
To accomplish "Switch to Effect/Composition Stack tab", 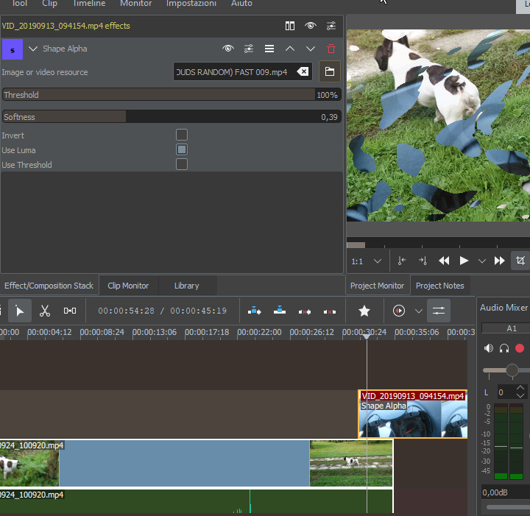I will (x=49, y=286).
